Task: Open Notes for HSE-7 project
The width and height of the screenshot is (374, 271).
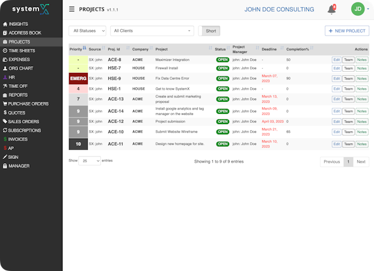Action: [x=362, y=68]
